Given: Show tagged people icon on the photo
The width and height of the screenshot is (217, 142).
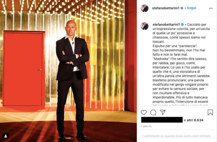Looking at the screenshot, I should [6, 136].
